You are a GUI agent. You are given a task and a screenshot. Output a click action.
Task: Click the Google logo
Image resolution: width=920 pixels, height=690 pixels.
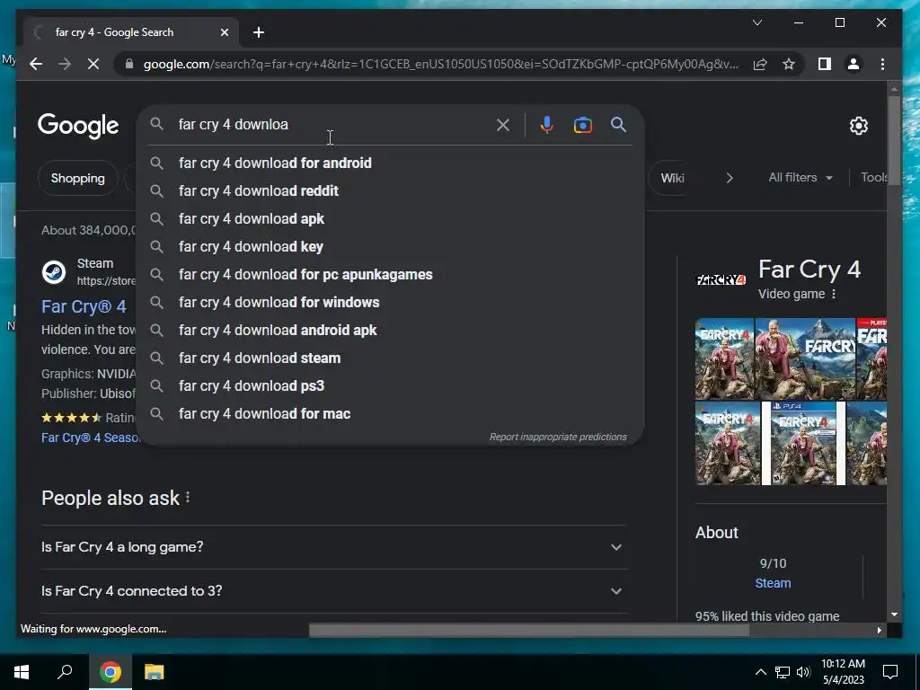[78, 126]
